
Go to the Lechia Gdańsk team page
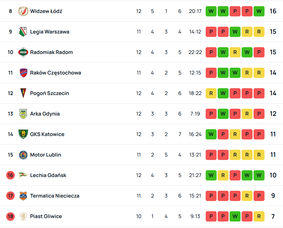[x=48, y=175]
